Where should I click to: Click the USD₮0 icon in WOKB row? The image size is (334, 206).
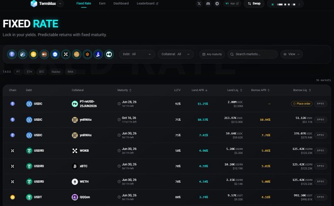(29, 151)
